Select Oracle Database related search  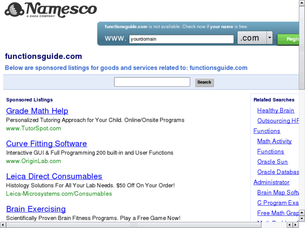[278, 172]
